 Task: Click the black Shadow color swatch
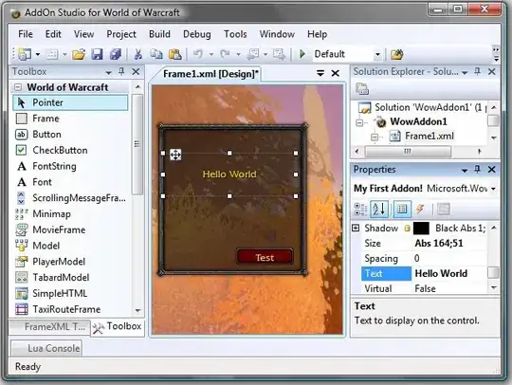pyautogui.click(x=421, y=229)
